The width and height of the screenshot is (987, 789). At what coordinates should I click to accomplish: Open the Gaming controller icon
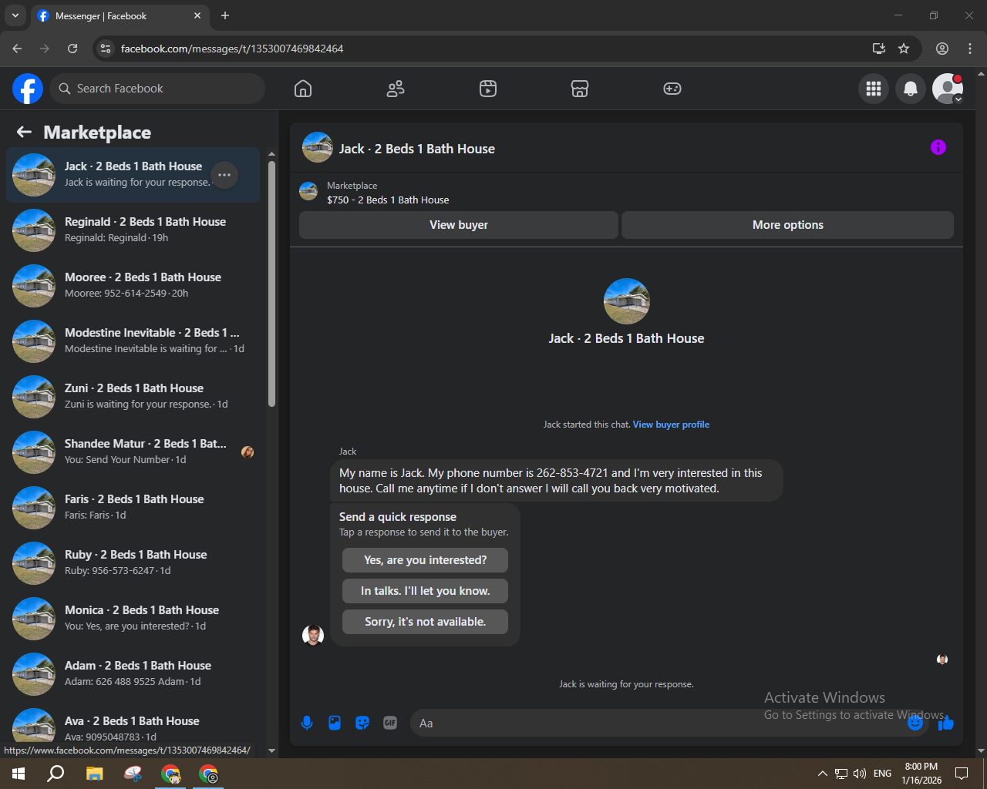point(672,89)
